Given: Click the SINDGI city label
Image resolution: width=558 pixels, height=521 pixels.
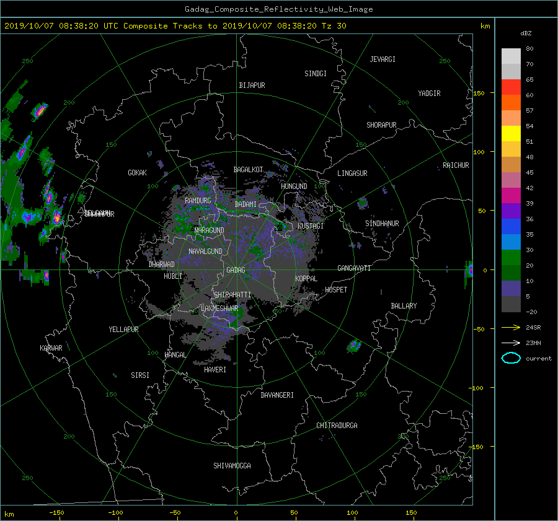Looking at the screenshot, I should click(316, 74).
